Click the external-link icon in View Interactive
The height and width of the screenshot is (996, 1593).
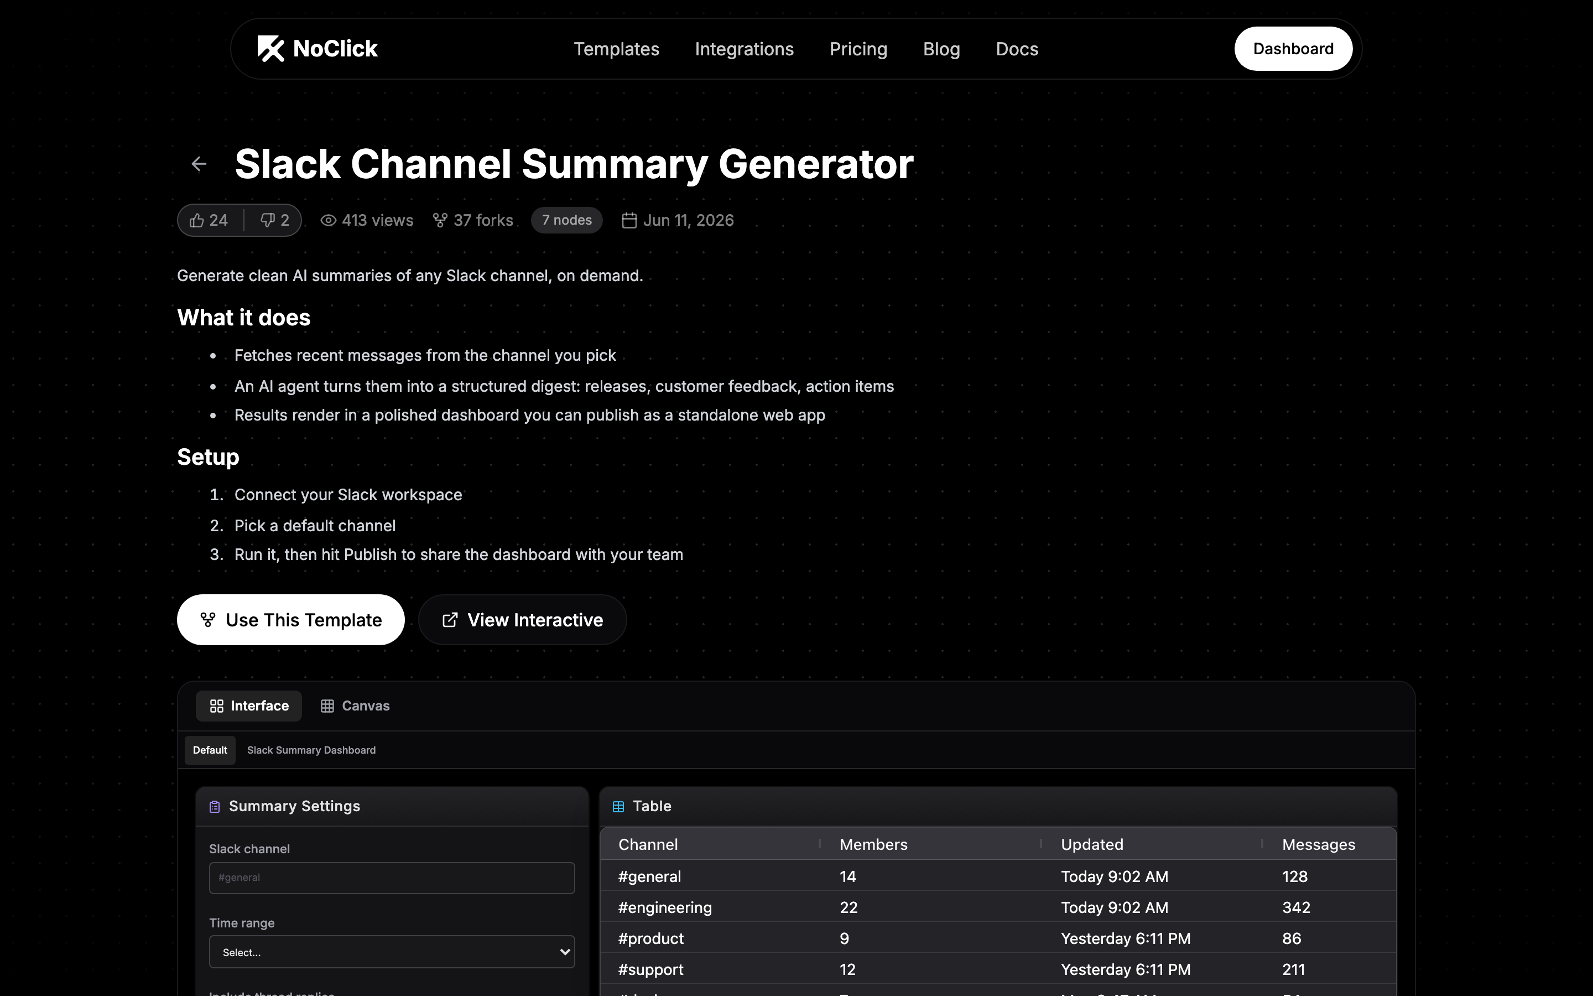pos(450,620)
